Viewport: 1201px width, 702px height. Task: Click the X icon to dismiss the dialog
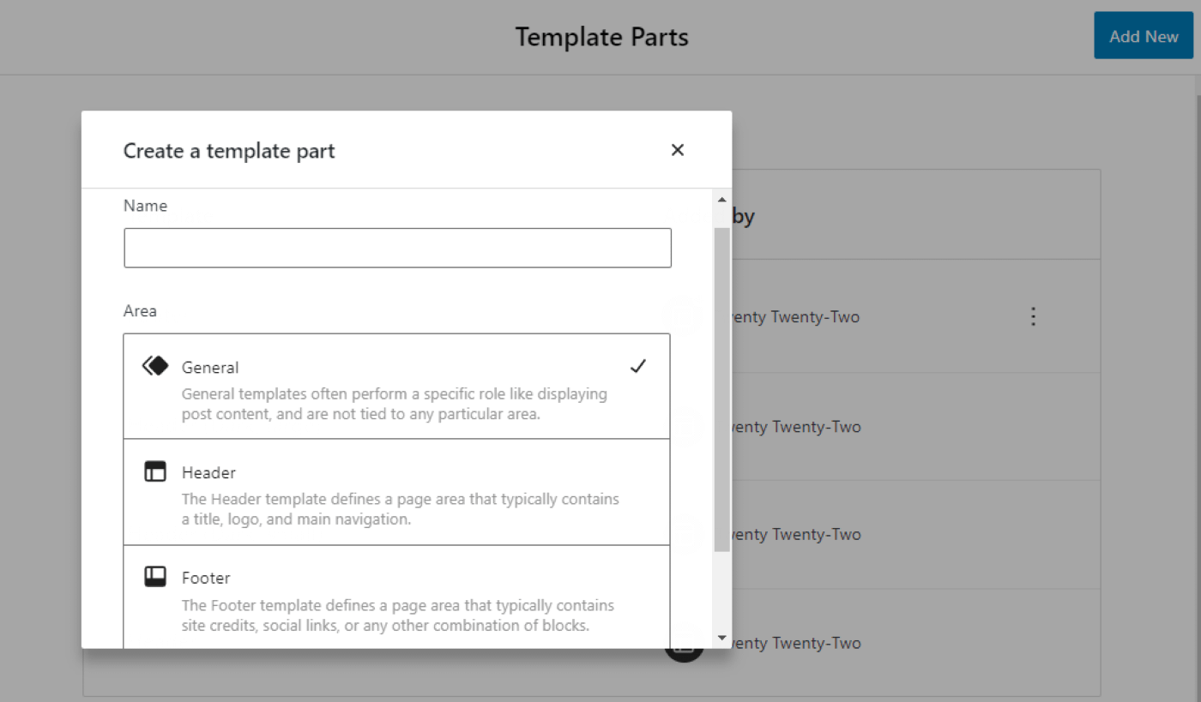677,150
